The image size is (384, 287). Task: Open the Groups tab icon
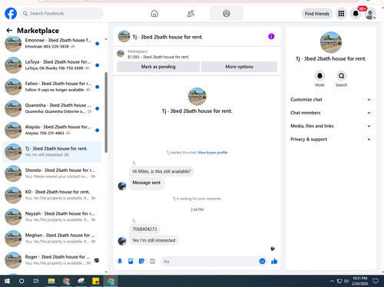point(227,14)
